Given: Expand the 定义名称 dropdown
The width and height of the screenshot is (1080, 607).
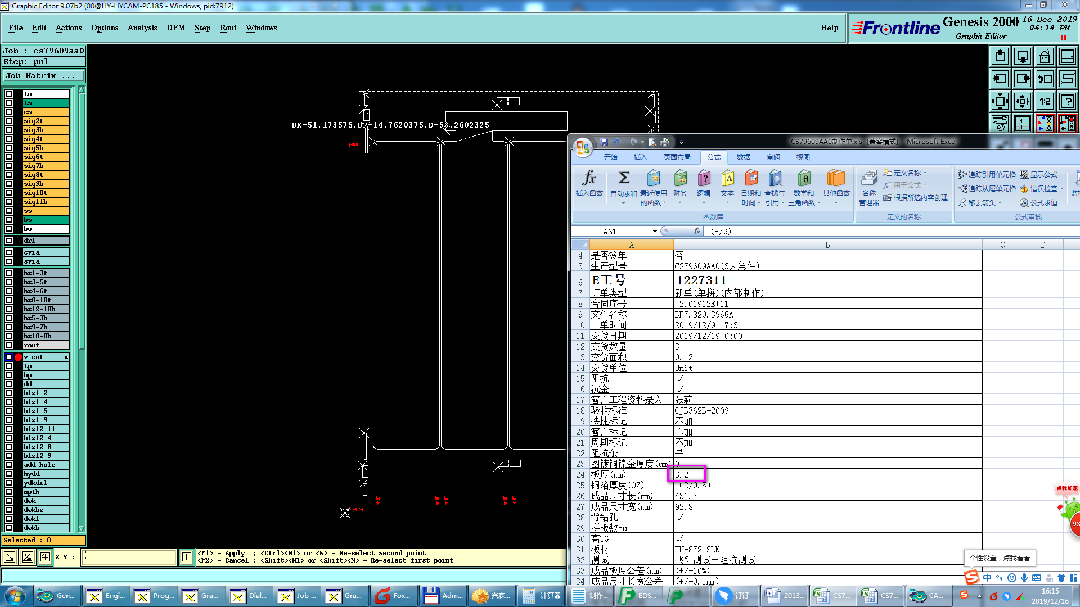Looking at the screenshot, I should 925,173.
